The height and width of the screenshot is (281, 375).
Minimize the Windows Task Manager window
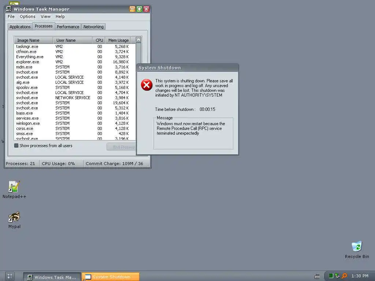[132, 9]
